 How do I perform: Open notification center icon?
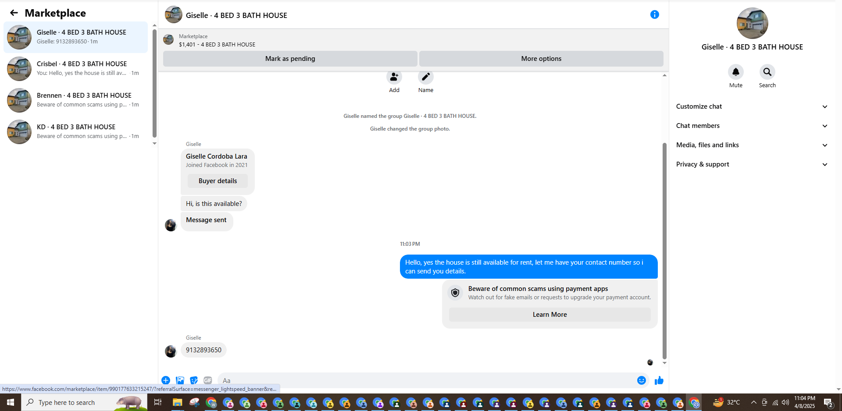click(828, 402)
